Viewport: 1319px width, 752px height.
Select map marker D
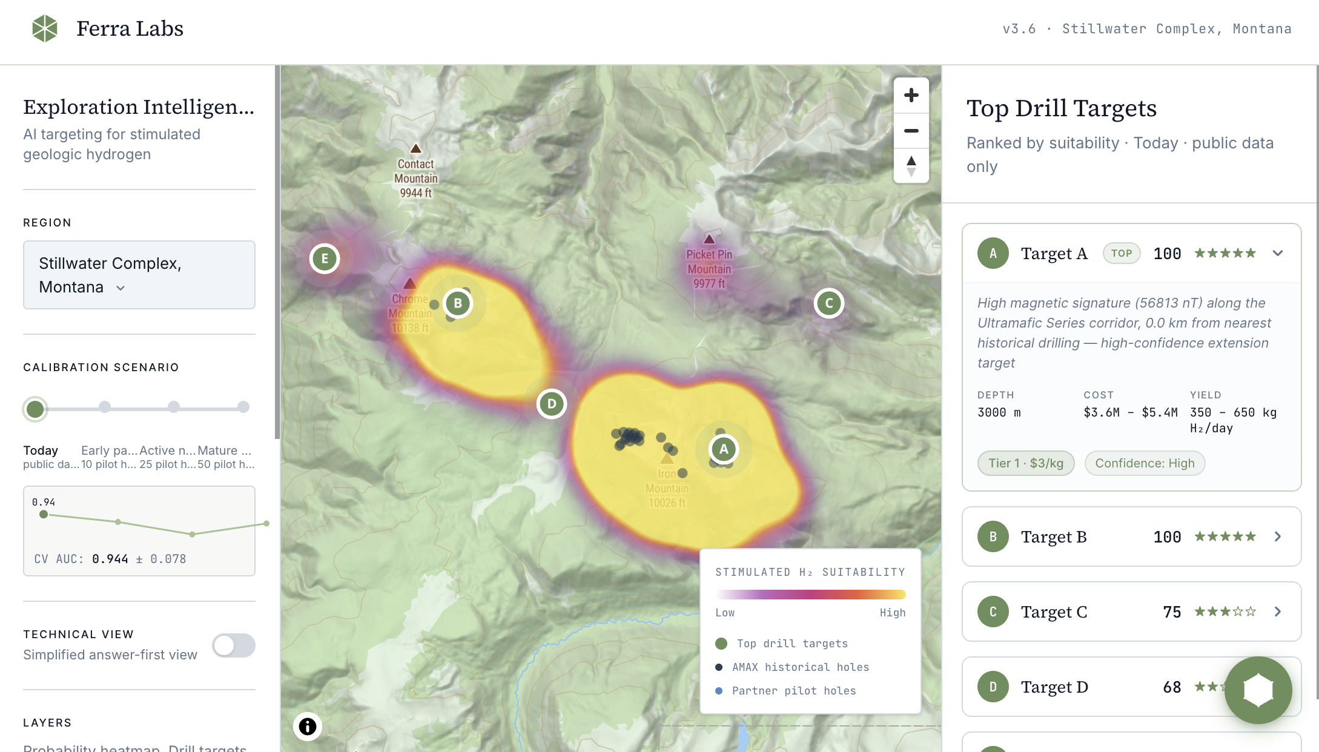point(552,404)
